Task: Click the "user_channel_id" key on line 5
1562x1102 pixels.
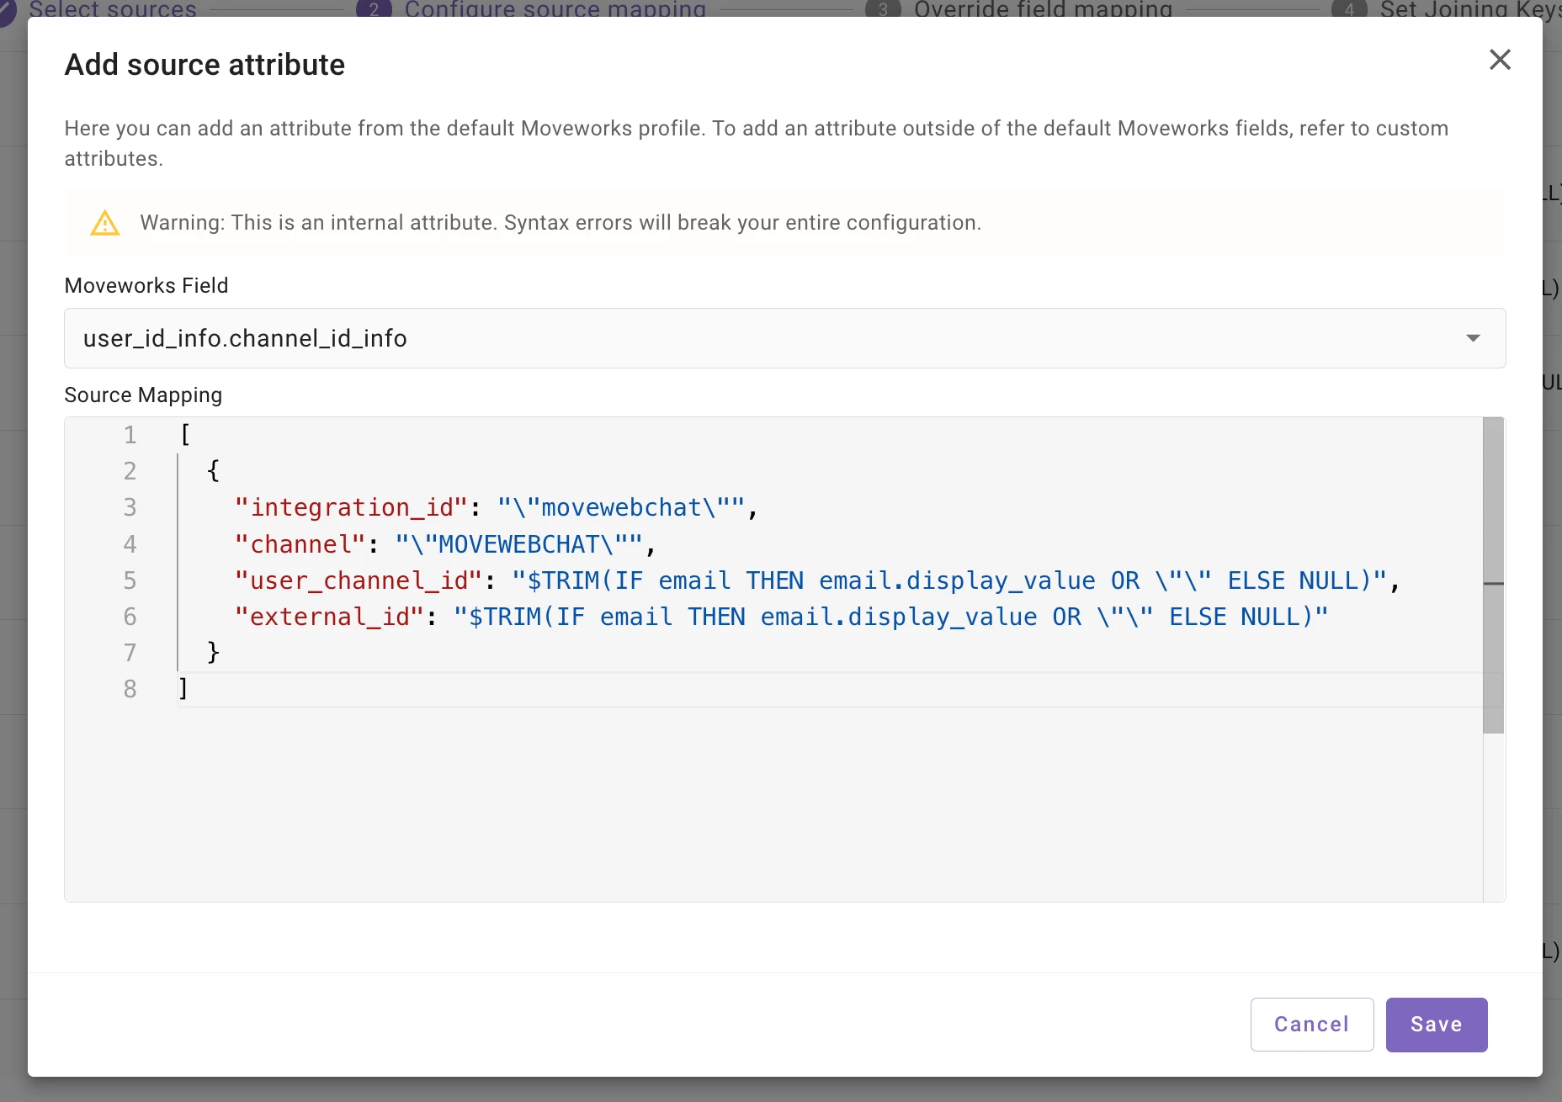Action: [359, 581]
